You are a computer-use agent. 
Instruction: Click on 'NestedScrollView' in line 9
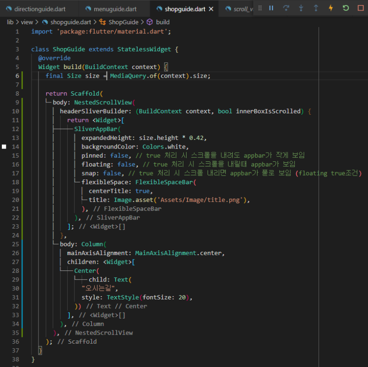coord(103,102)
